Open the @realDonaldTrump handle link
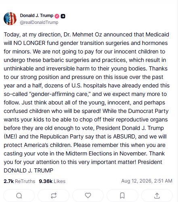This screenshot has height=202, width=178. (39, 22)
